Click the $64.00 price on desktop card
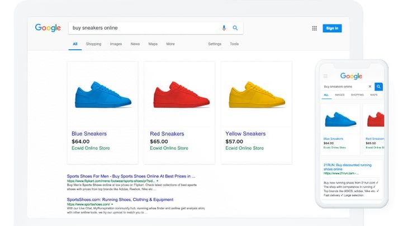 80,142
